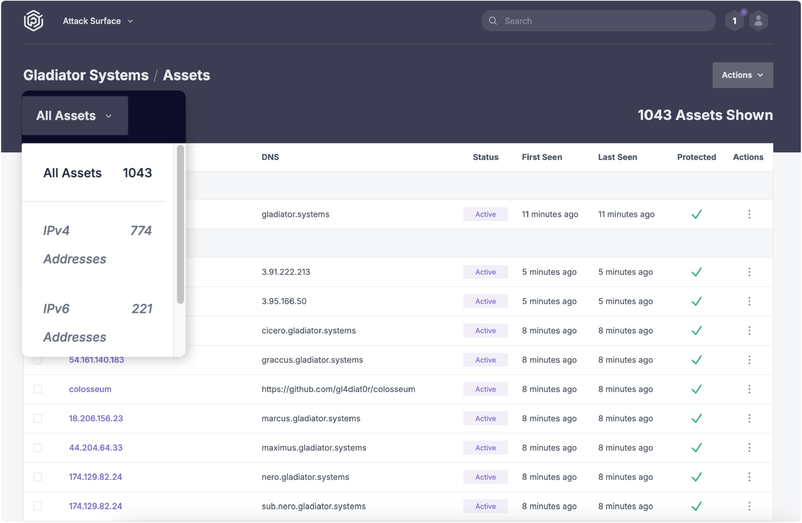
Task: Sort by the Last Seen column header
Action: pyautogui.click(x=618, y=157)
